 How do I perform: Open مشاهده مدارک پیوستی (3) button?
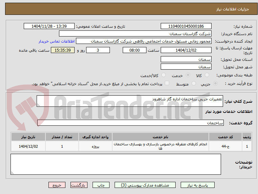[x=145, y=185]
